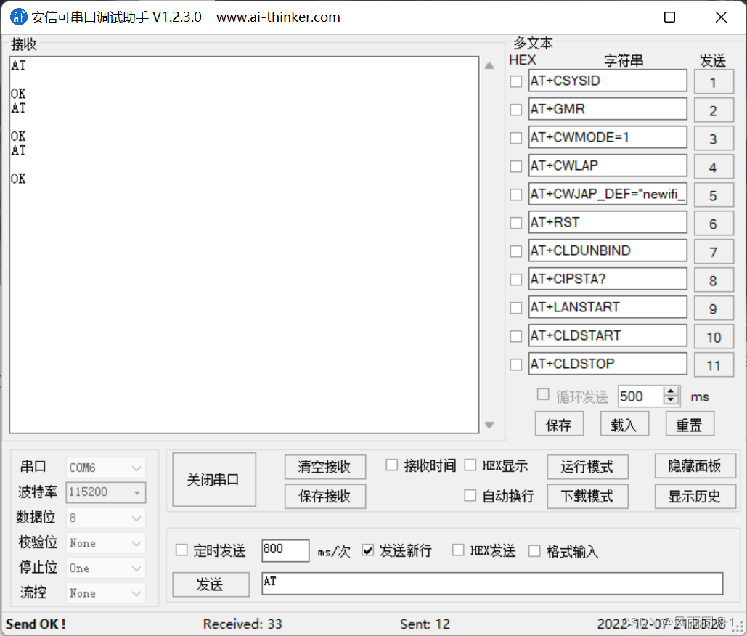Enable 自动换行 auto line wrap
This screenshot has height=636, width=747.
coord(470,496)
